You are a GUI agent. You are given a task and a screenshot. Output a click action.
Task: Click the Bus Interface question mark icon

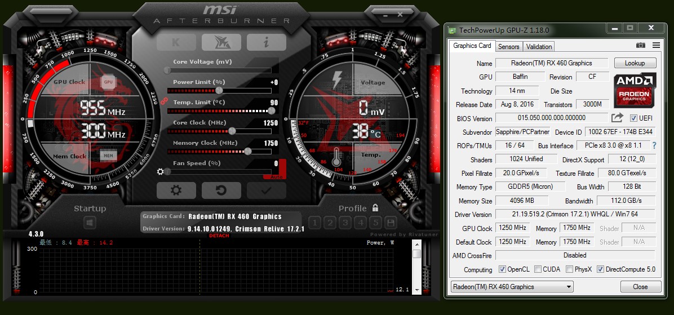click(x=654, y=145)
